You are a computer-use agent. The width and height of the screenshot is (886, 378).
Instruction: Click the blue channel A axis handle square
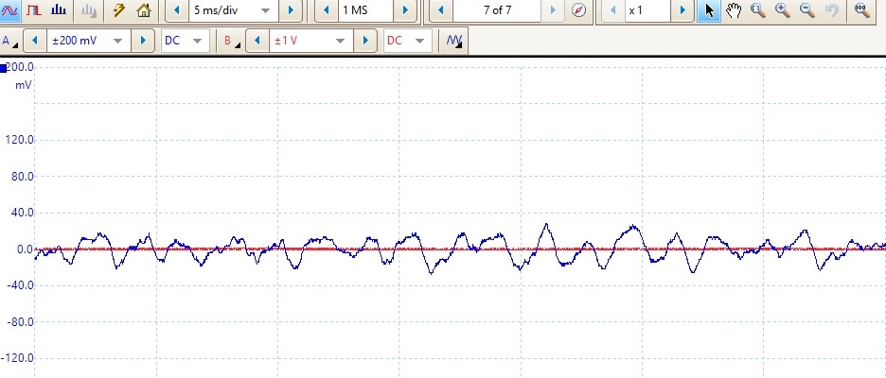(x=3, y=69)
